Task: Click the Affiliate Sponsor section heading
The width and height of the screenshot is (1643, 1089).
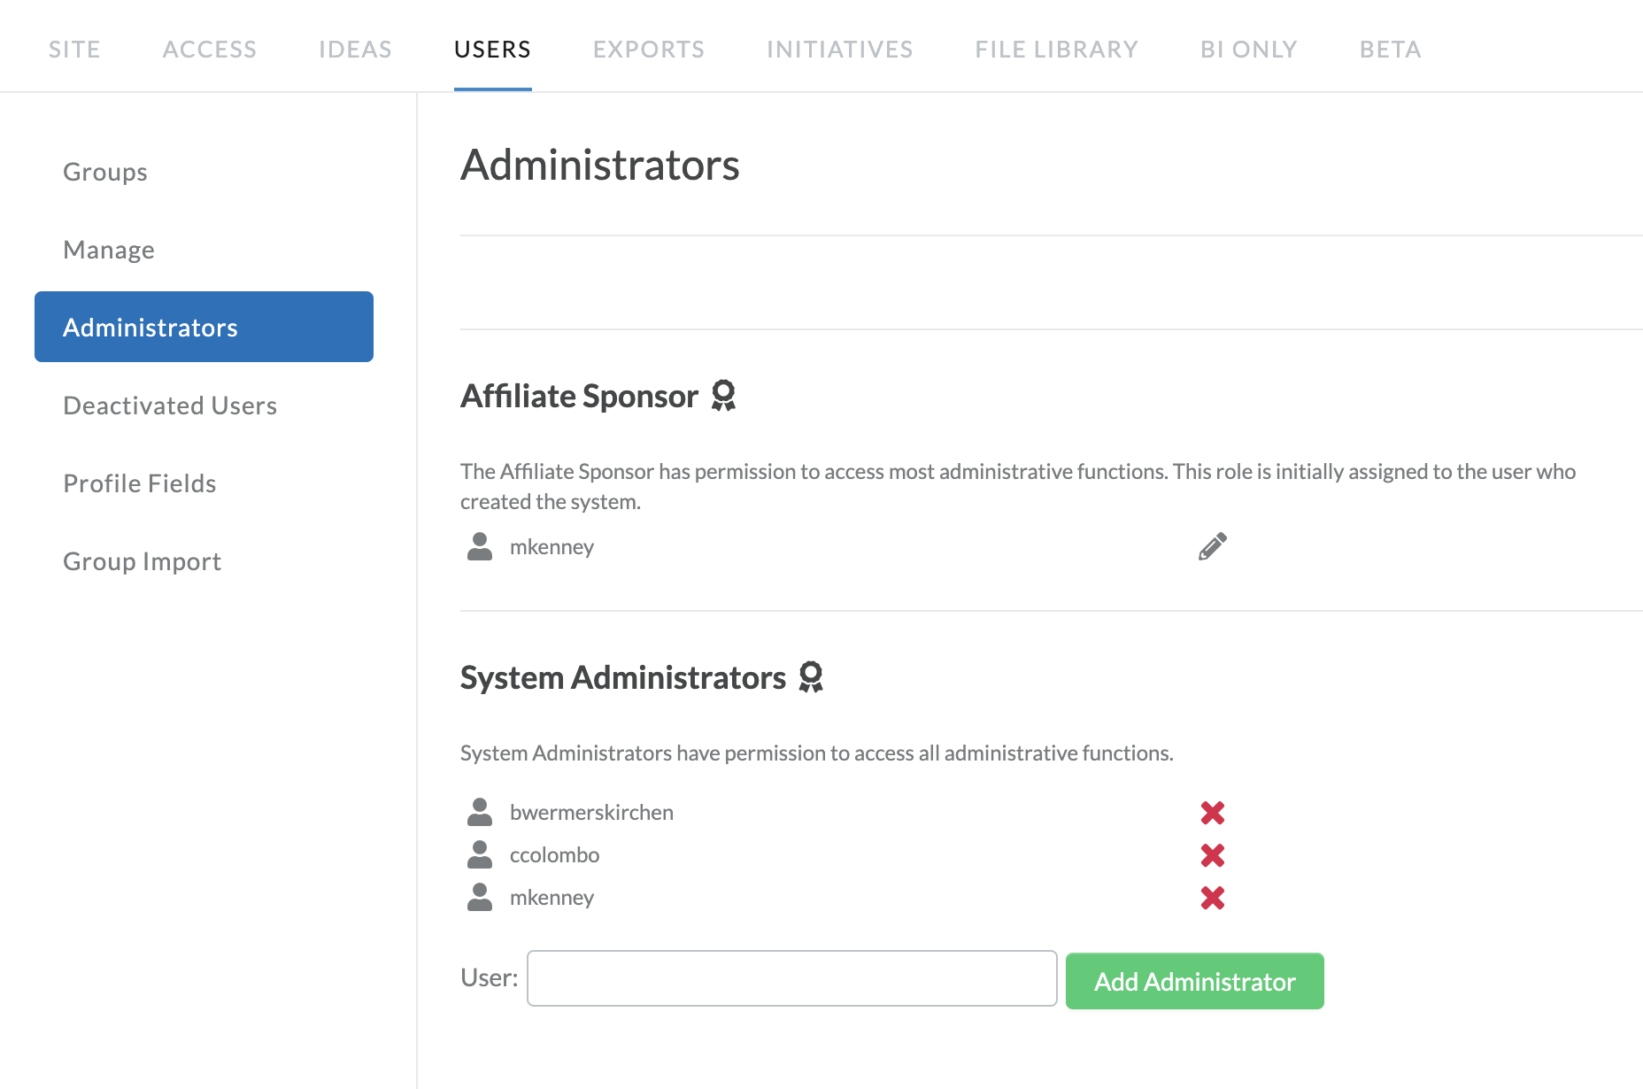Action: pyautogui.click(x=579, y=397)
